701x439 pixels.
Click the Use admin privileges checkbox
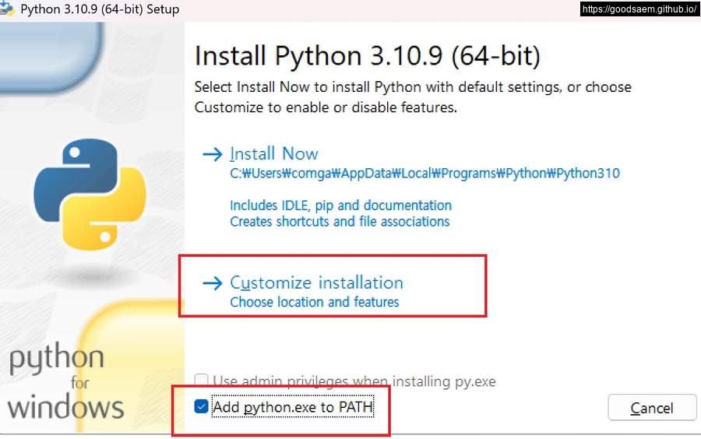tap(202, 381)
